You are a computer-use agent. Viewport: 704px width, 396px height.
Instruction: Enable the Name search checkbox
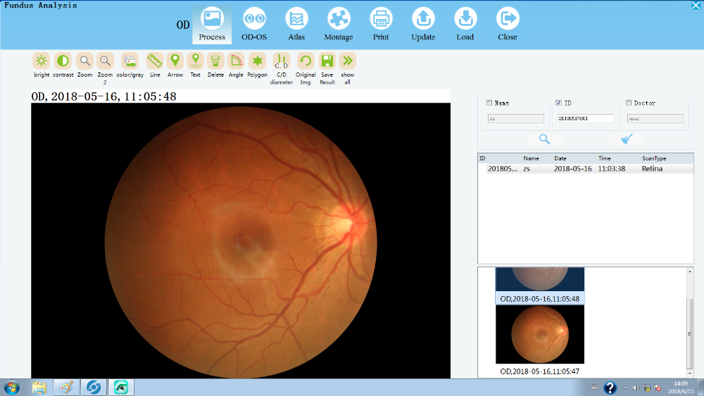pos(489,103)
